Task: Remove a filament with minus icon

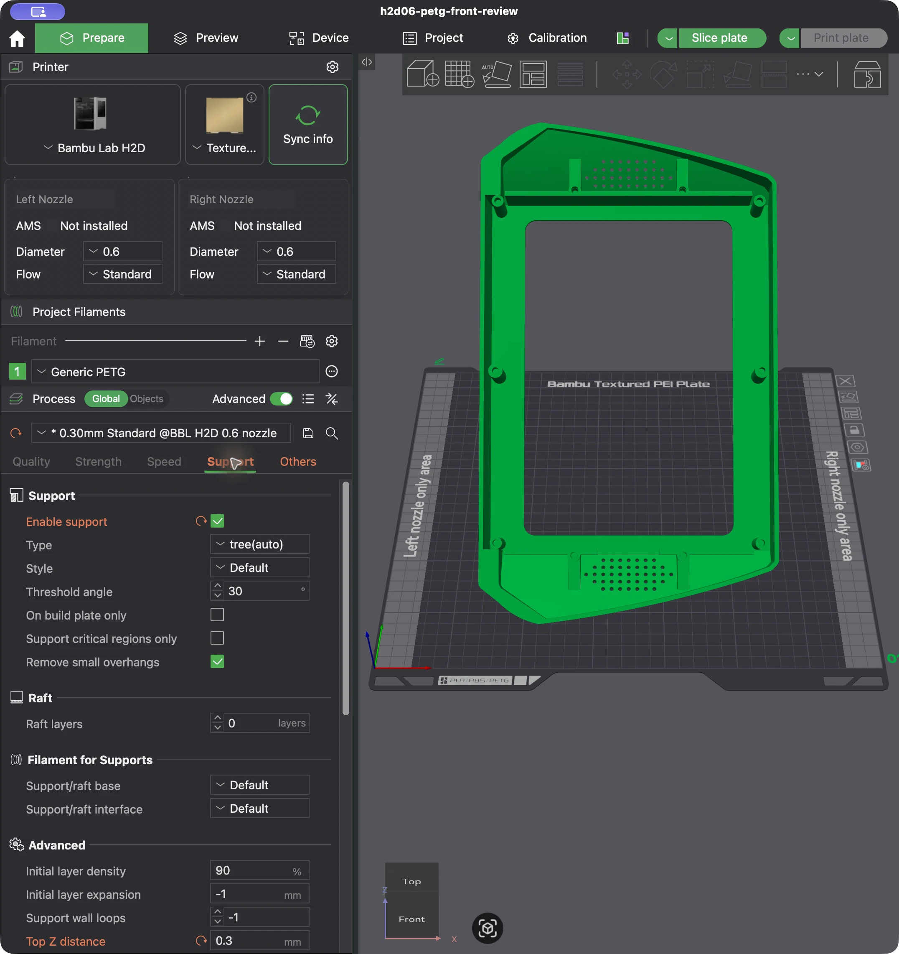Action: [283, 341]
